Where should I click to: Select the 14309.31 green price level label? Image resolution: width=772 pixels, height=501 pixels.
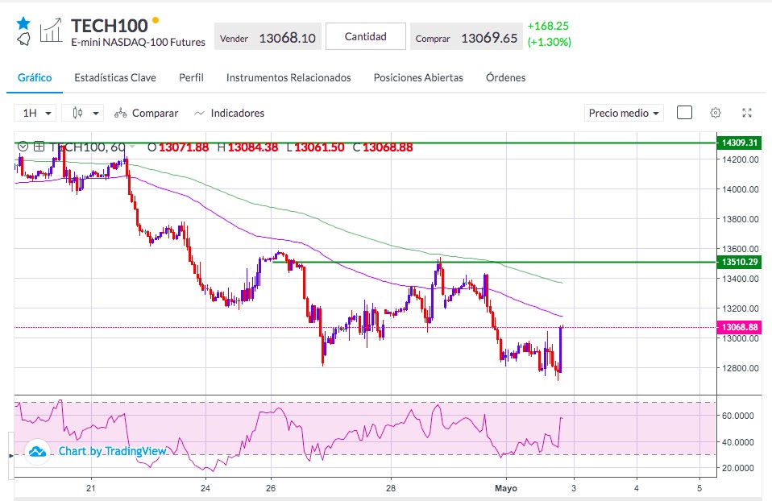pyautogui.click(x=739, y=143)
